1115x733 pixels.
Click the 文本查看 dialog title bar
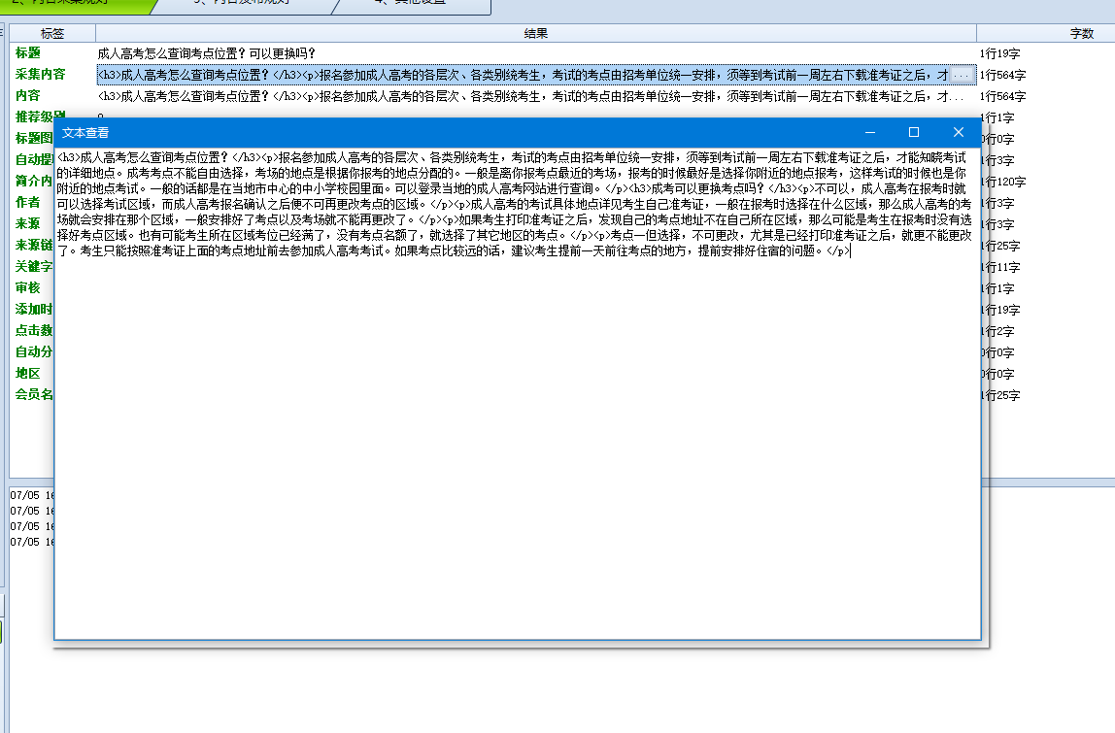pos(437,133)
